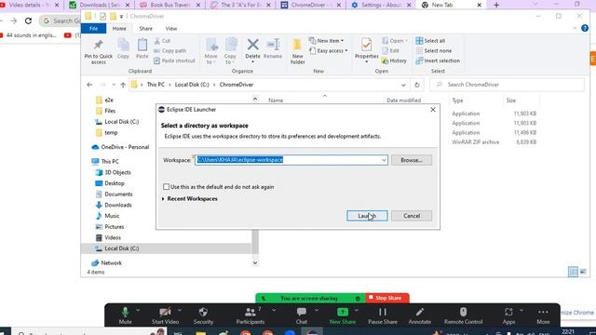Screen dimensions: 596x335
Task: Click the Back arrow in File Explorer
Action: pos(89,85)
